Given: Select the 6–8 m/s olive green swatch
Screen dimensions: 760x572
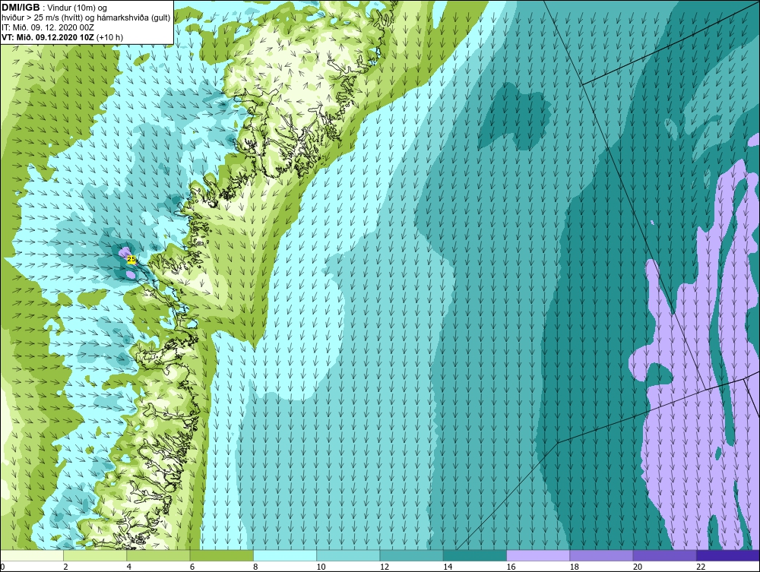Looking at the screenshot, I should (x=221, y=555).
